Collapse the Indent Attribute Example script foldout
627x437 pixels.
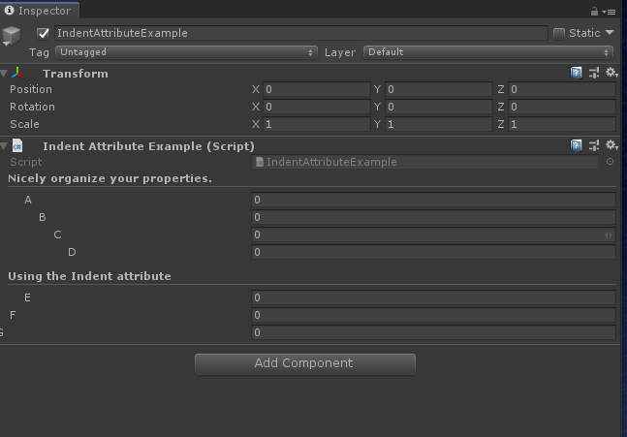coord(5,146)
